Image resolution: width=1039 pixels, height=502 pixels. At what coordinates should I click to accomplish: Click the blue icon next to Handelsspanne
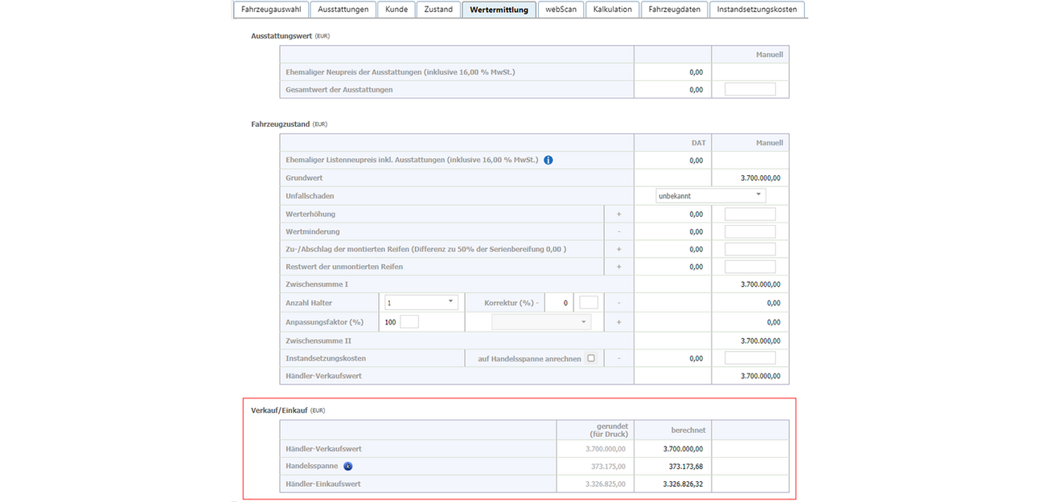coord(348,467)
